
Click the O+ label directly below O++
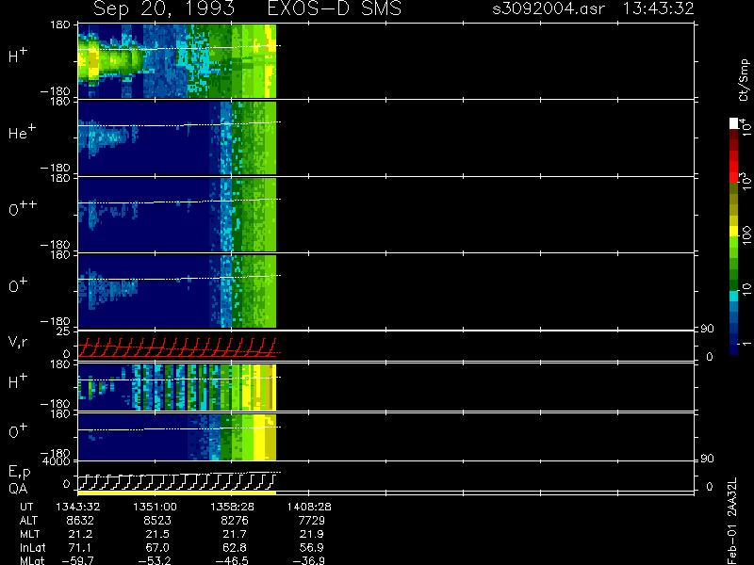pos(18,285)
